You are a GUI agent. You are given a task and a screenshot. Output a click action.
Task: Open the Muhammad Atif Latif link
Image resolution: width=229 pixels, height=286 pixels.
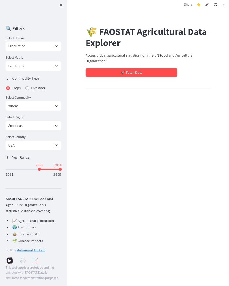pos(31,250)
